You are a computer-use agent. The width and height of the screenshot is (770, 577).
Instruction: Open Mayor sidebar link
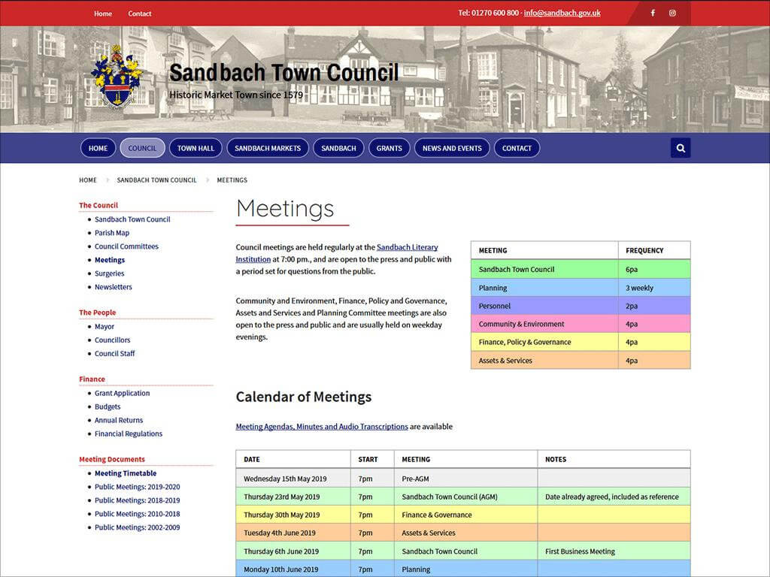click(105, 326)
